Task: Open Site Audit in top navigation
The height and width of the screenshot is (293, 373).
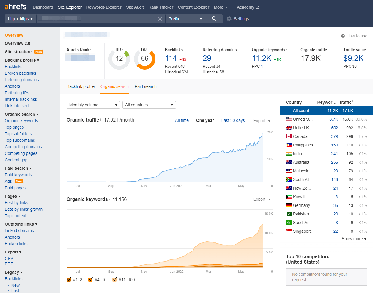Action: point(135,7)
